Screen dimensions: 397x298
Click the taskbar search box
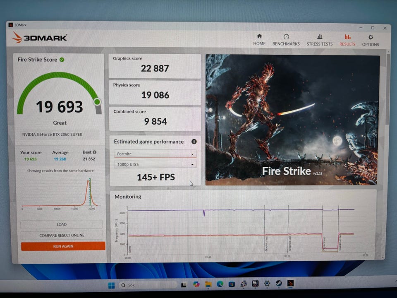(x=148, y=285)
